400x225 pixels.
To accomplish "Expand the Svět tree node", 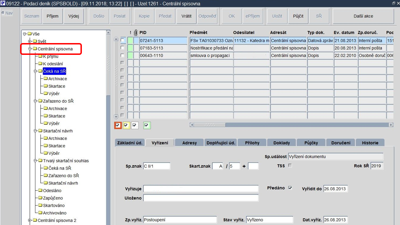I will pyautogui.click(x=30, y=41).
